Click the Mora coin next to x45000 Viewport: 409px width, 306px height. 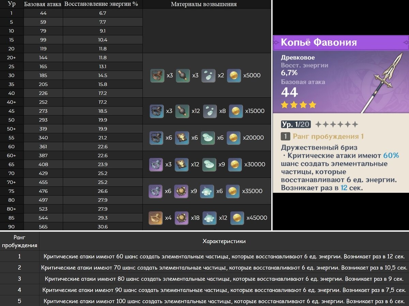click(237, 218)
